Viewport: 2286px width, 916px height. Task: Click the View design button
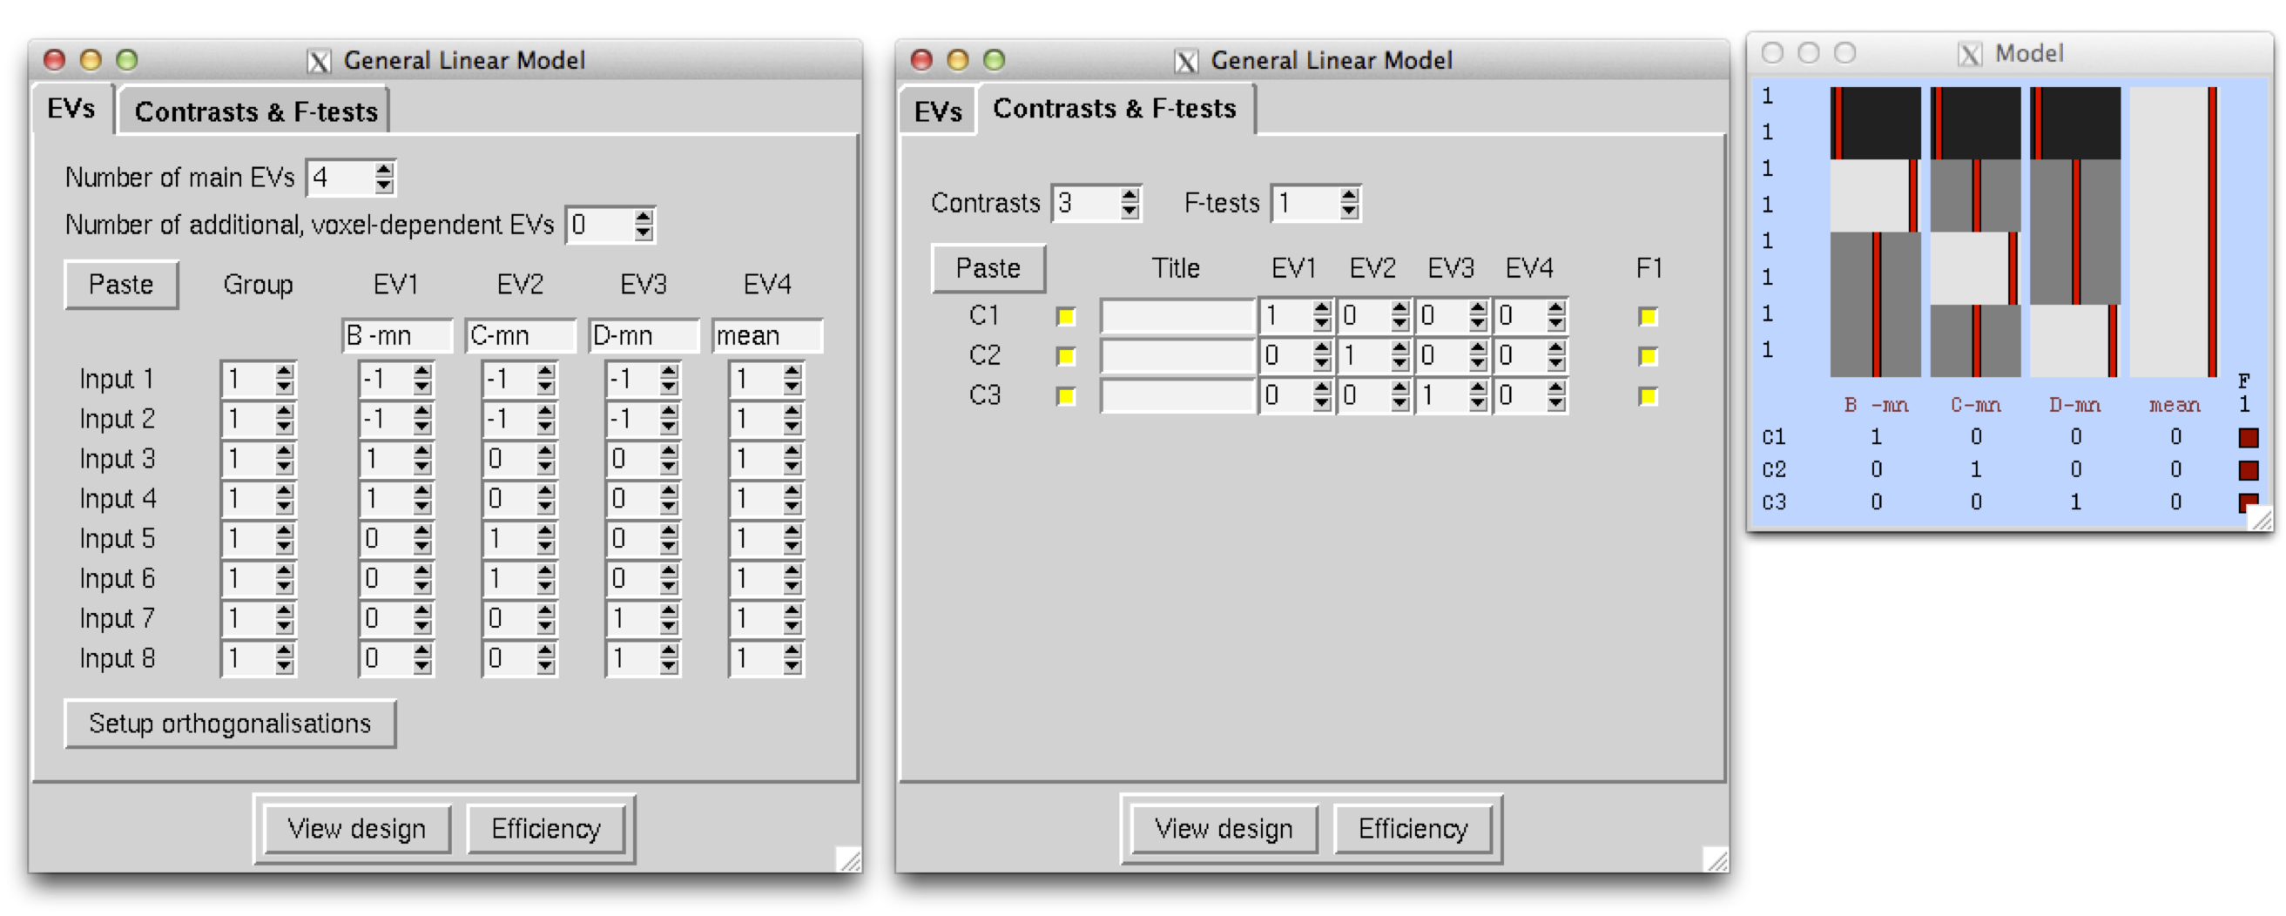(x=357, y=828)
